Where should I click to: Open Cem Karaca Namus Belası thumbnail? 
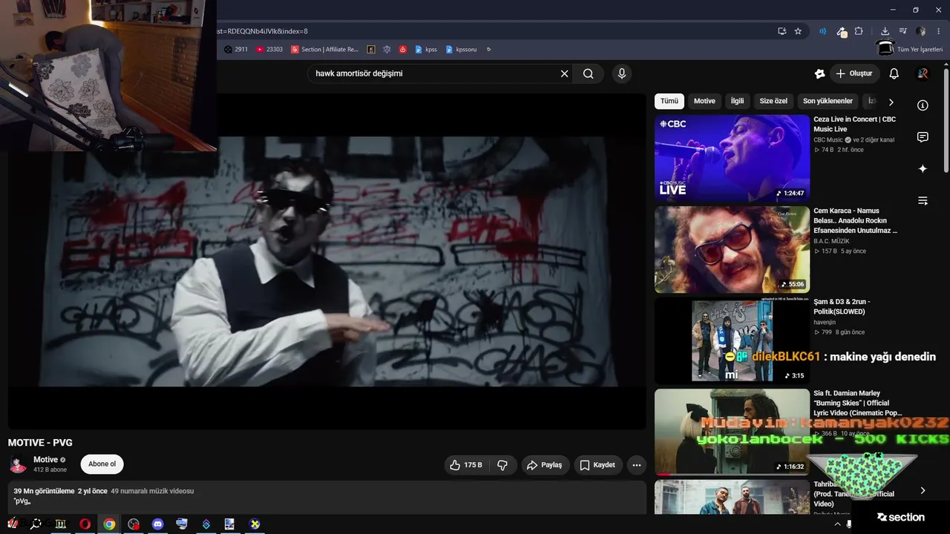pyautogui.click(x=732, y=249)
